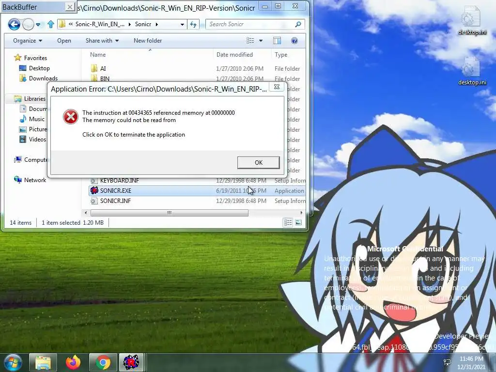Image resolution: width=496 pixels, height=372 pixels.
Task: Click the Explorer forward navigation arrow
Action: point(28,24)
